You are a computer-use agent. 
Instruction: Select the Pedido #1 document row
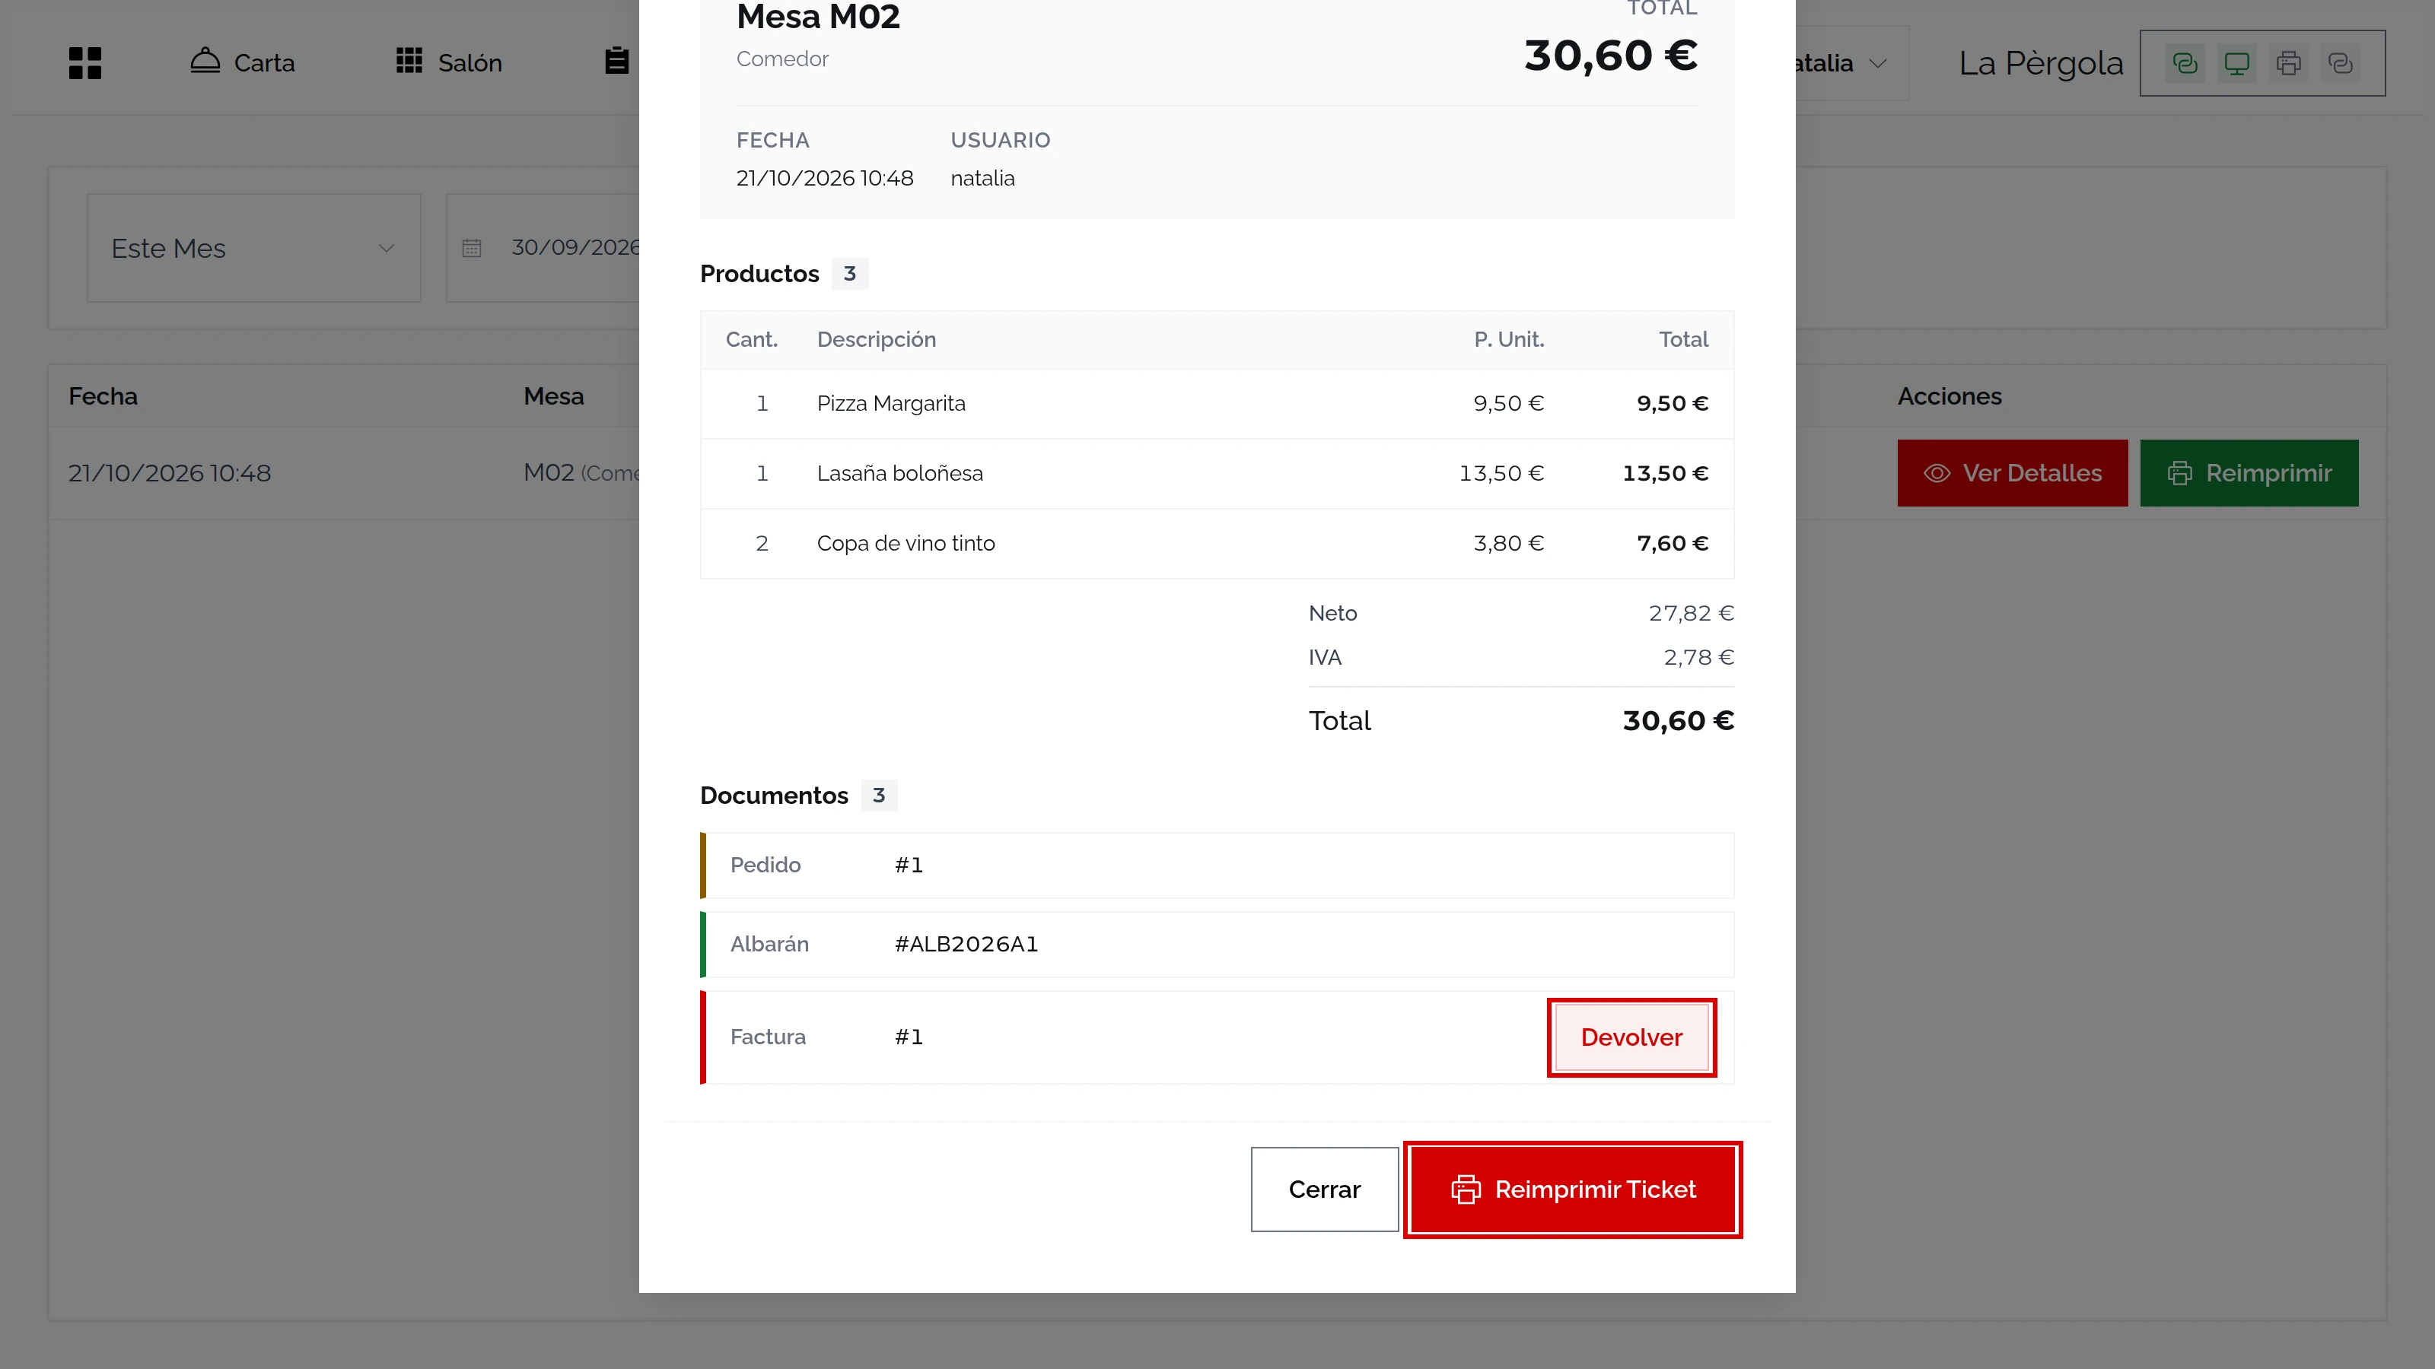pyautogui.click(x=1217, y=866)
